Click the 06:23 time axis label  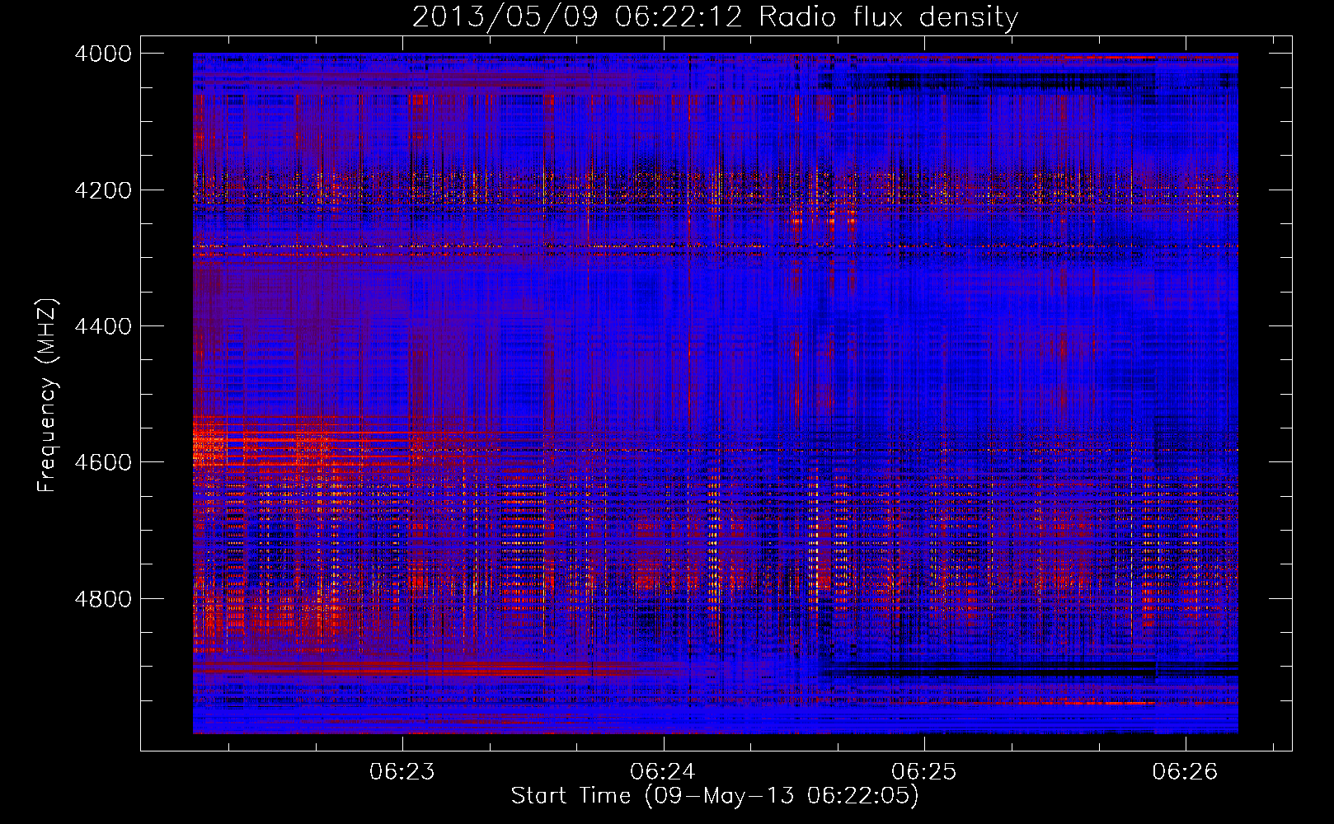pos(402,772)
